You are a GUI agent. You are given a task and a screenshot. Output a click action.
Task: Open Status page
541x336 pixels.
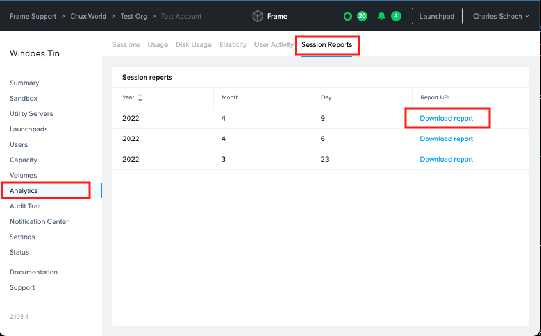19,252
